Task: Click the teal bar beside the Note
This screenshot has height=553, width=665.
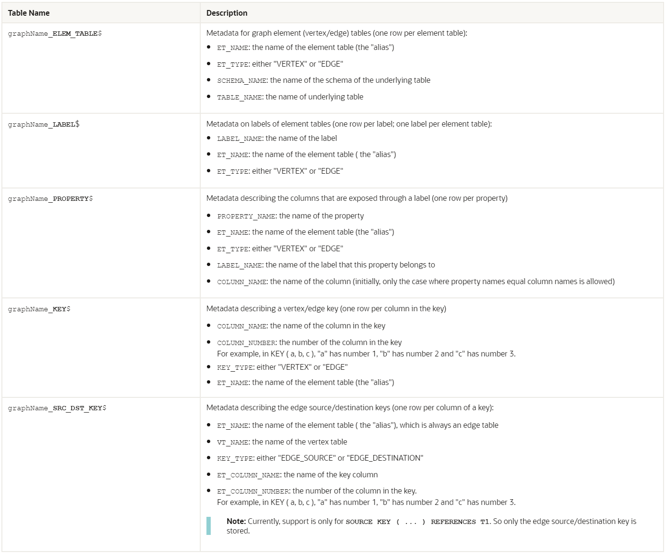Action: 208,526
